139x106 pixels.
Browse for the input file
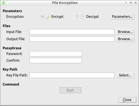[125, 32]
